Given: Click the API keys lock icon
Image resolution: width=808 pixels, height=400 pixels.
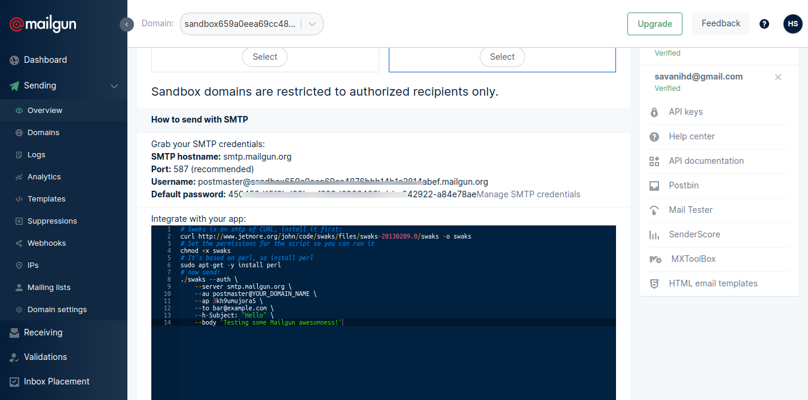Looking at the screenshot, I should point(654,112).
